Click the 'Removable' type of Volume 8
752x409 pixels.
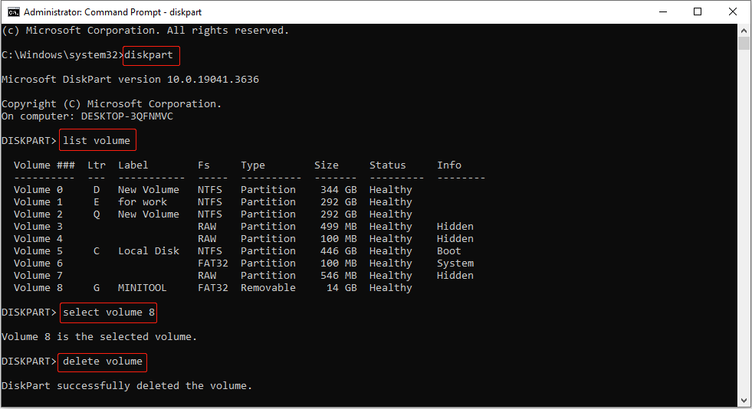[268, 288]
